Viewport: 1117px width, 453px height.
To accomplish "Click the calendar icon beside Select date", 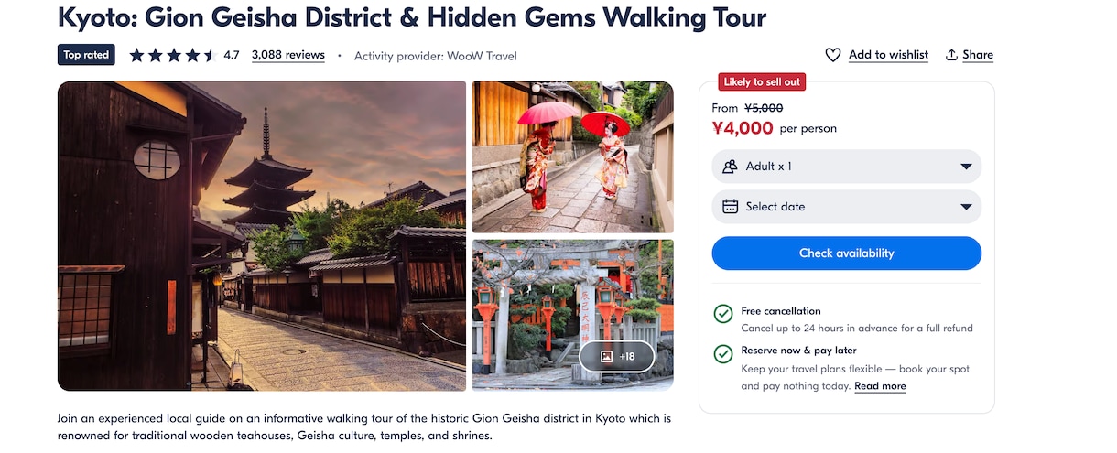I will point(730,206).
